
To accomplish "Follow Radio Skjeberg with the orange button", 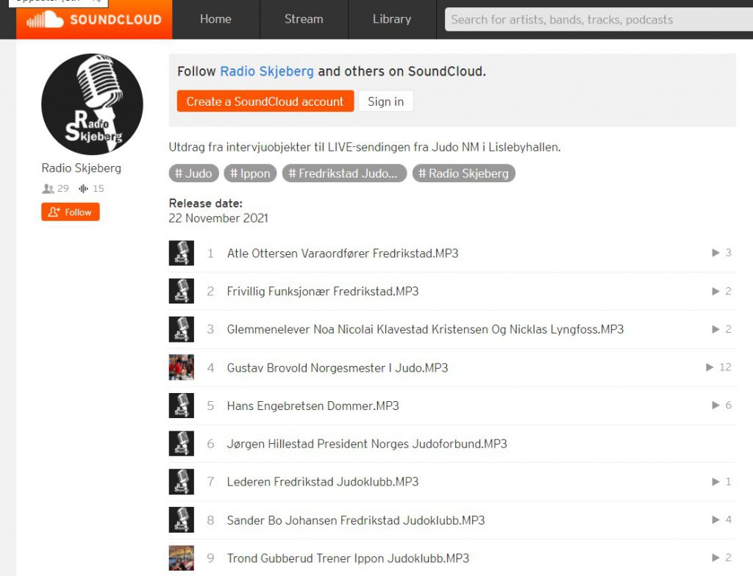I will point(71,212).
